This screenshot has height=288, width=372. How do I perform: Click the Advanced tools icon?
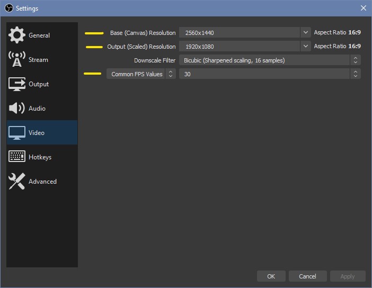[x=16, y=182]
